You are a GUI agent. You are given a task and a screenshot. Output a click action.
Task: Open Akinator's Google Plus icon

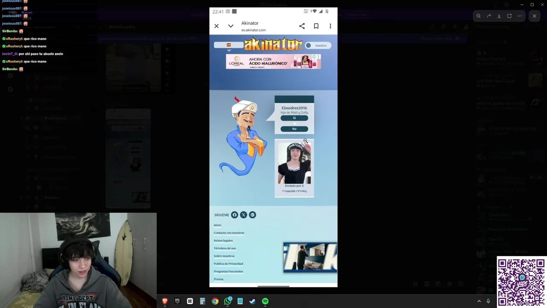(x=253, y=215)
